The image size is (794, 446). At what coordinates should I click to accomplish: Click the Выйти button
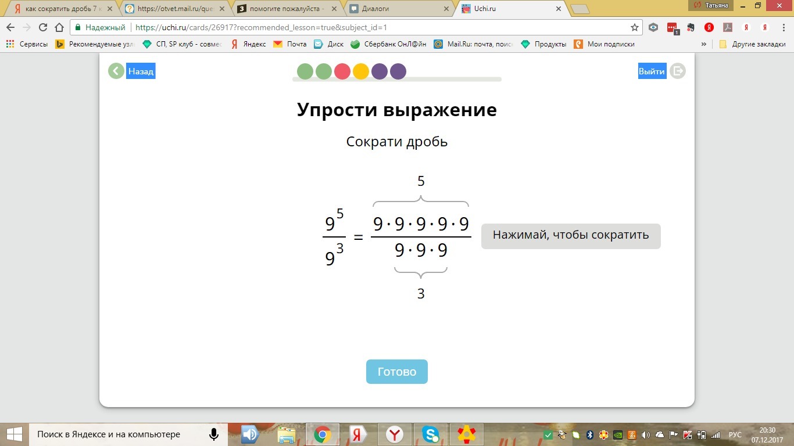tap(652, 71)
